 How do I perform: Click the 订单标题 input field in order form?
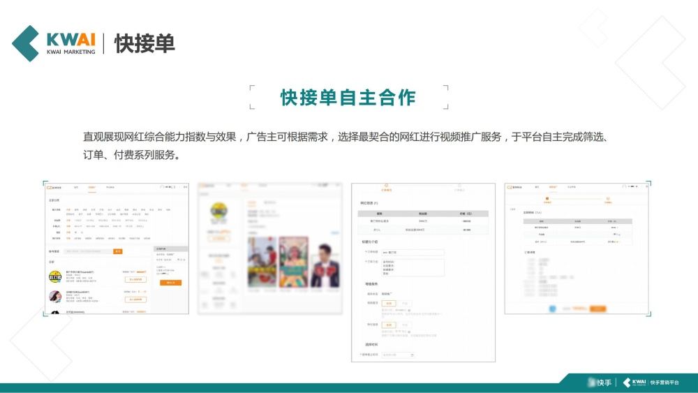point(413,253)
